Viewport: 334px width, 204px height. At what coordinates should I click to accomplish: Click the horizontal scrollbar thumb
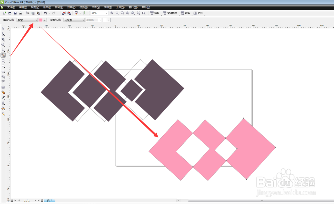pos(261,200)
